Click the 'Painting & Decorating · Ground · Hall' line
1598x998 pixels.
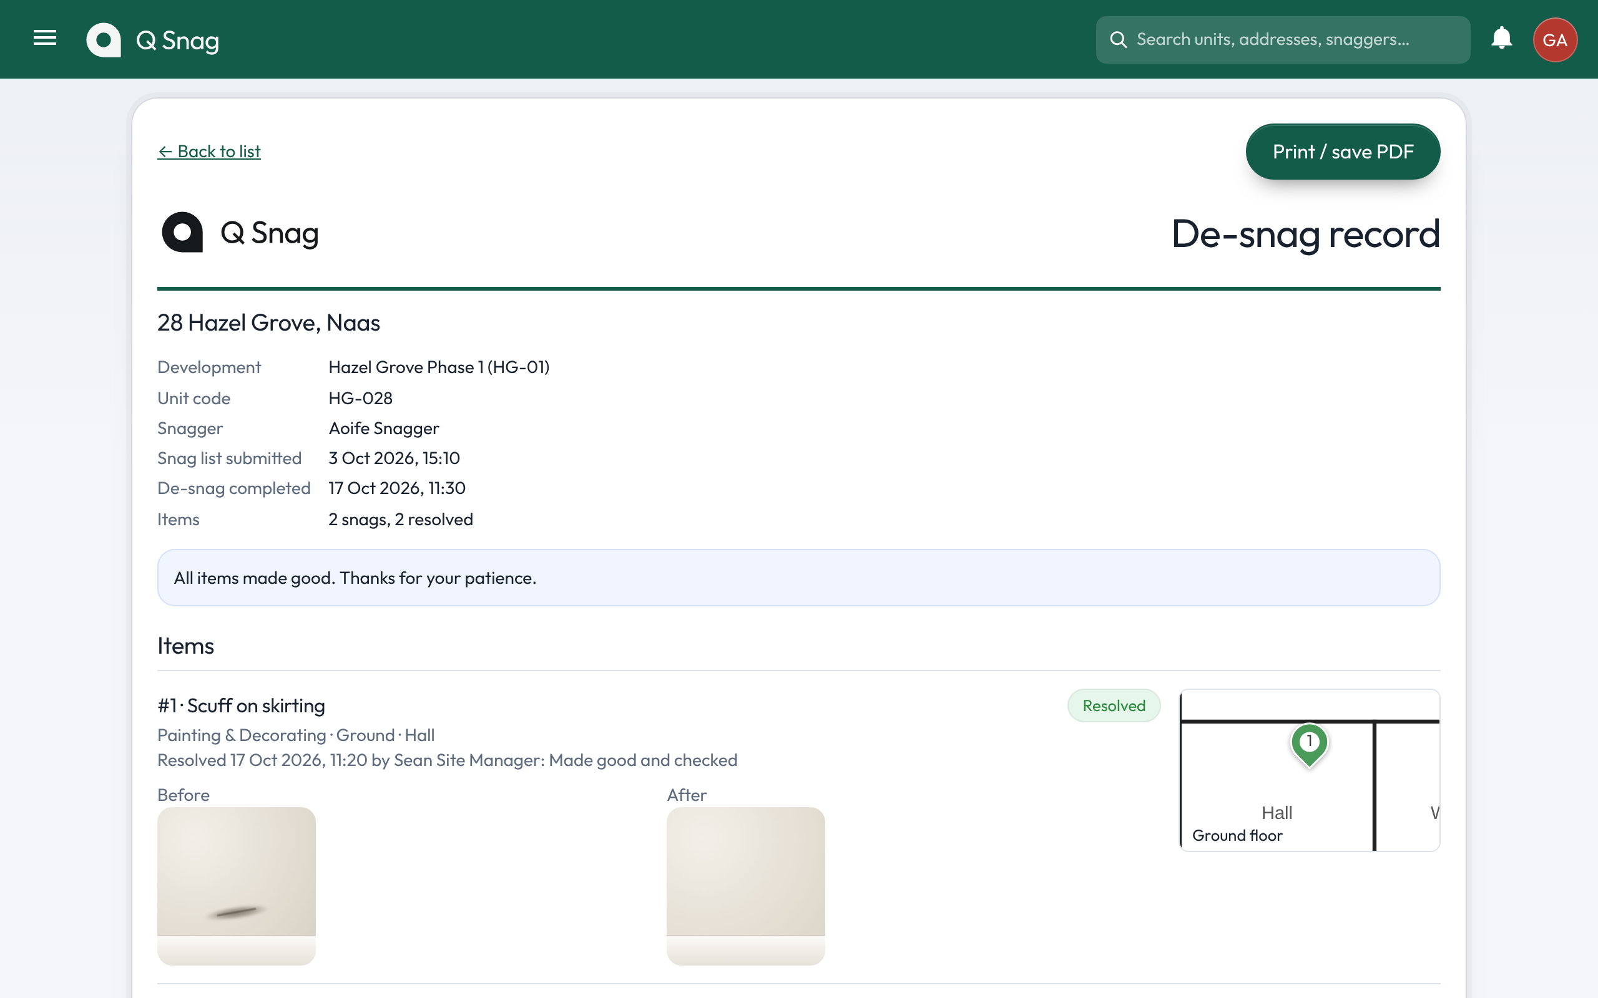pos(296,735)
